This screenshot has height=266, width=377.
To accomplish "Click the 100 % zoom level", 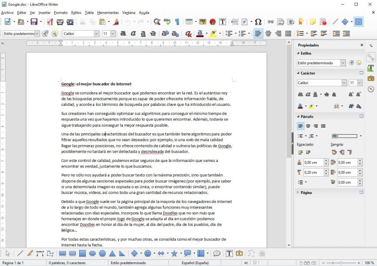I will 369,263.
